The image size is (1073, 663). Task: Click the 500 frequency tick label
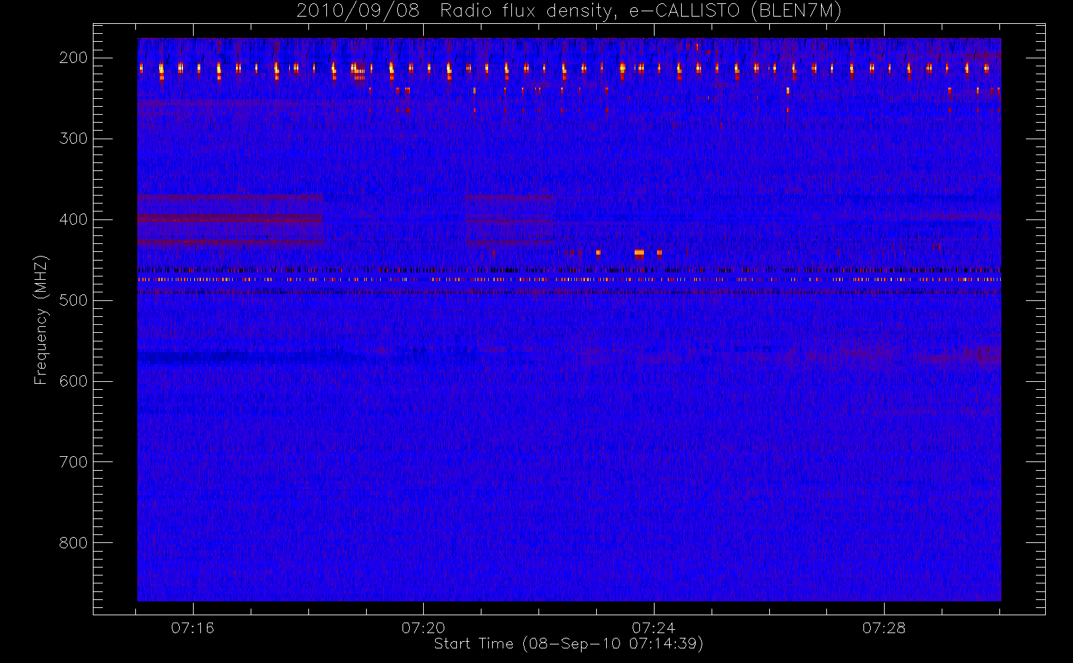(73, 300)
